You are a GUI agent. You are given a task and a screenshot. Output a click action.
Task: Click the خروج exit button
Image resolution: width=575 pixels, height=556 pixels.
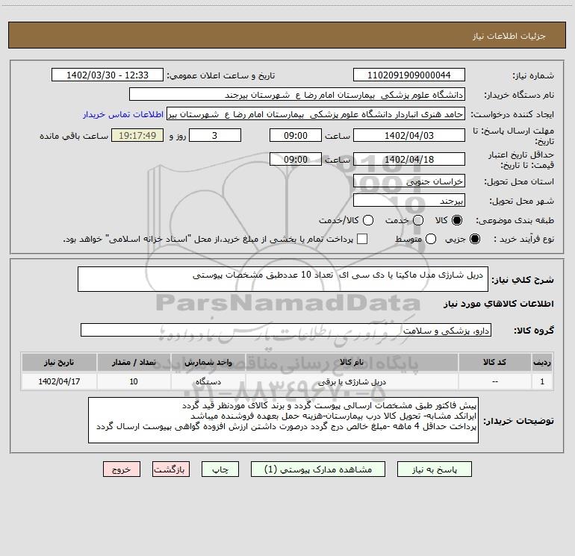coord(122,469)
